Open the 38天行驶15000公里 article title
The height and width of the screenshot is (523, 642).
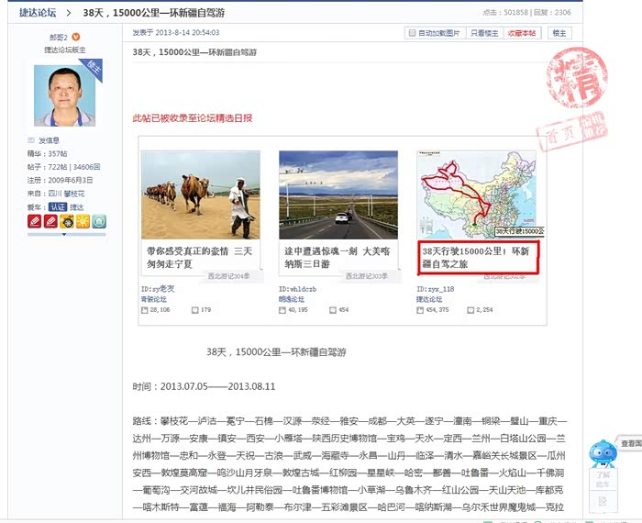[x=476, y=257]
